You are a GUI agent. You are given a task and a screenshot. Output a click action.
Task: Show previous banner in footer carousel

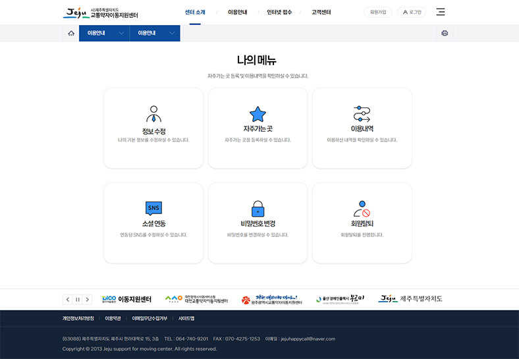[x=68, y=299]
